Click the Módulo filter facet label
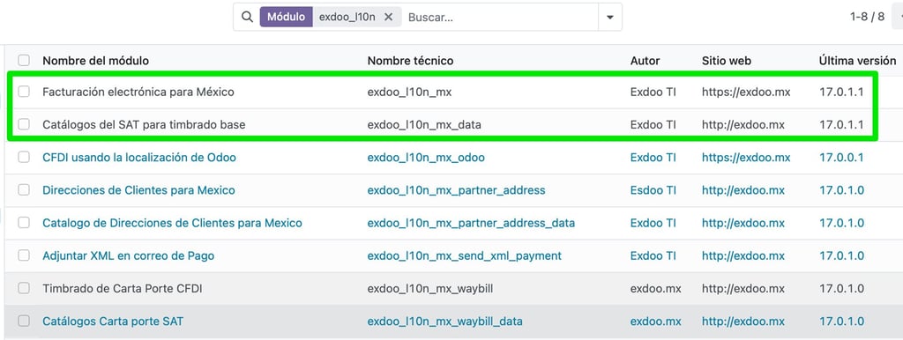Screen dimensions: 903x340 click(287, 18)
